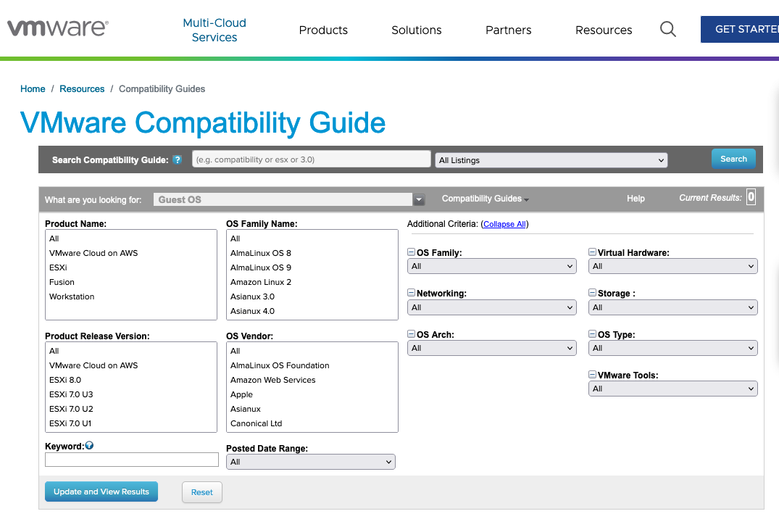
Task: Open the OS Family dropdown
Action: pyautogui.click(x=491, y=266)
